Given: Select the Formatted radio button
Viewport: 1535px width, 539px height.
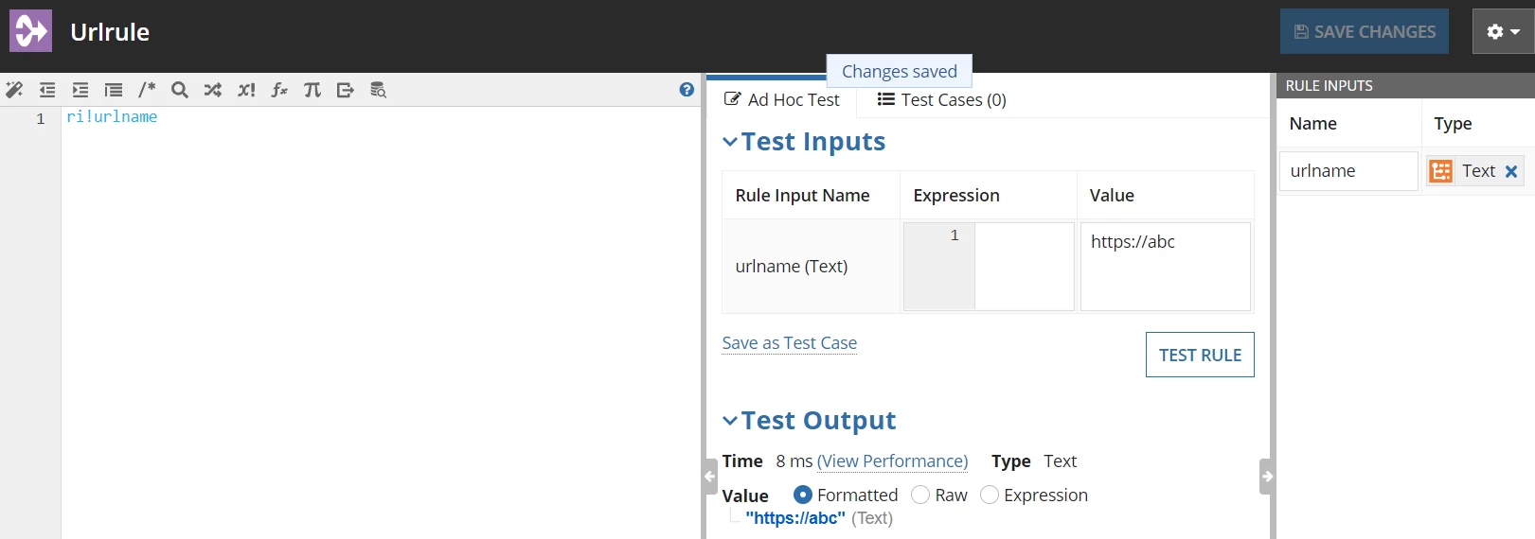Looking at the screenshot, I should coord(803,495).
